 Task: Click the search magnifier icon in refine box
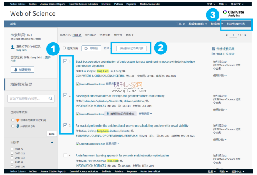pyautogui.click(x=51, y=99)
